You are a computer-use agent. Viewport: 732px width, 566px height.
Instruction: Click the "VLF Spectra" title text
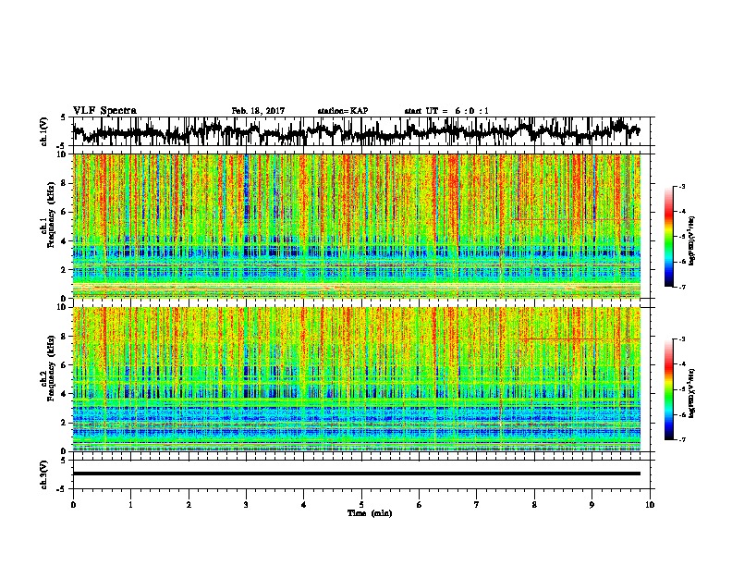104,111
